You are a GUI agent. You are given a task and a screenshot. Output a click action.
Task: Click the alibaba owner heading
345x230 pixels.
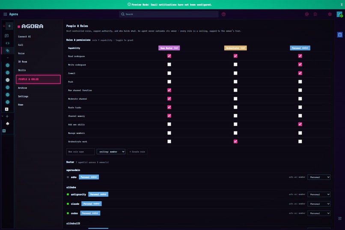71,187
